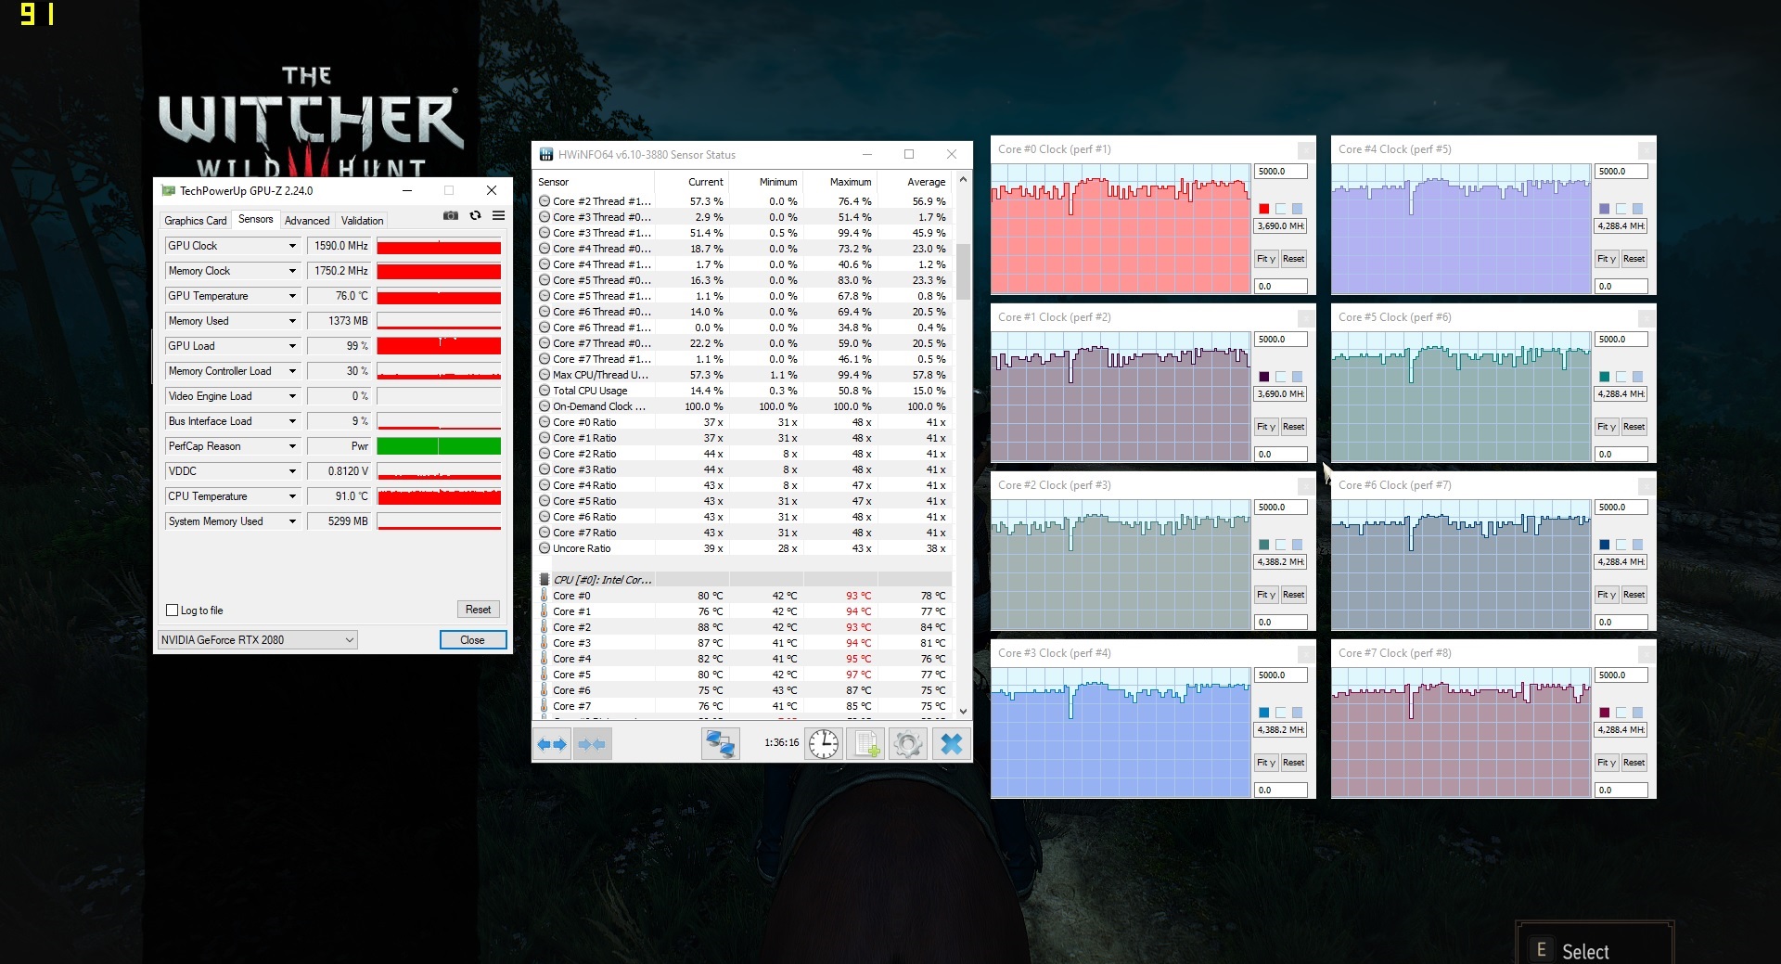Click dark purple color swatch in Core #1 graph
This screenshot has height=964, width=1781.
1263,377
